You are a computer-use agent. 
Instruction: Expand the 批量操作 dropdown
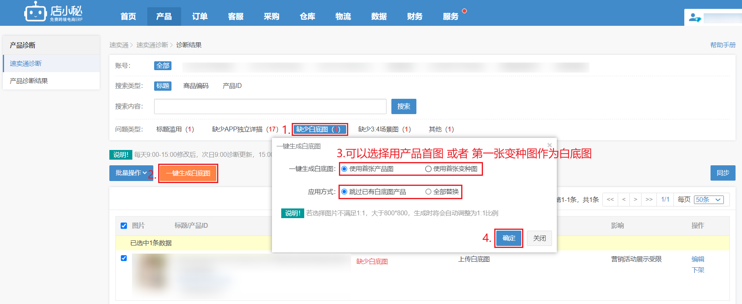click(x=131, y=173)
